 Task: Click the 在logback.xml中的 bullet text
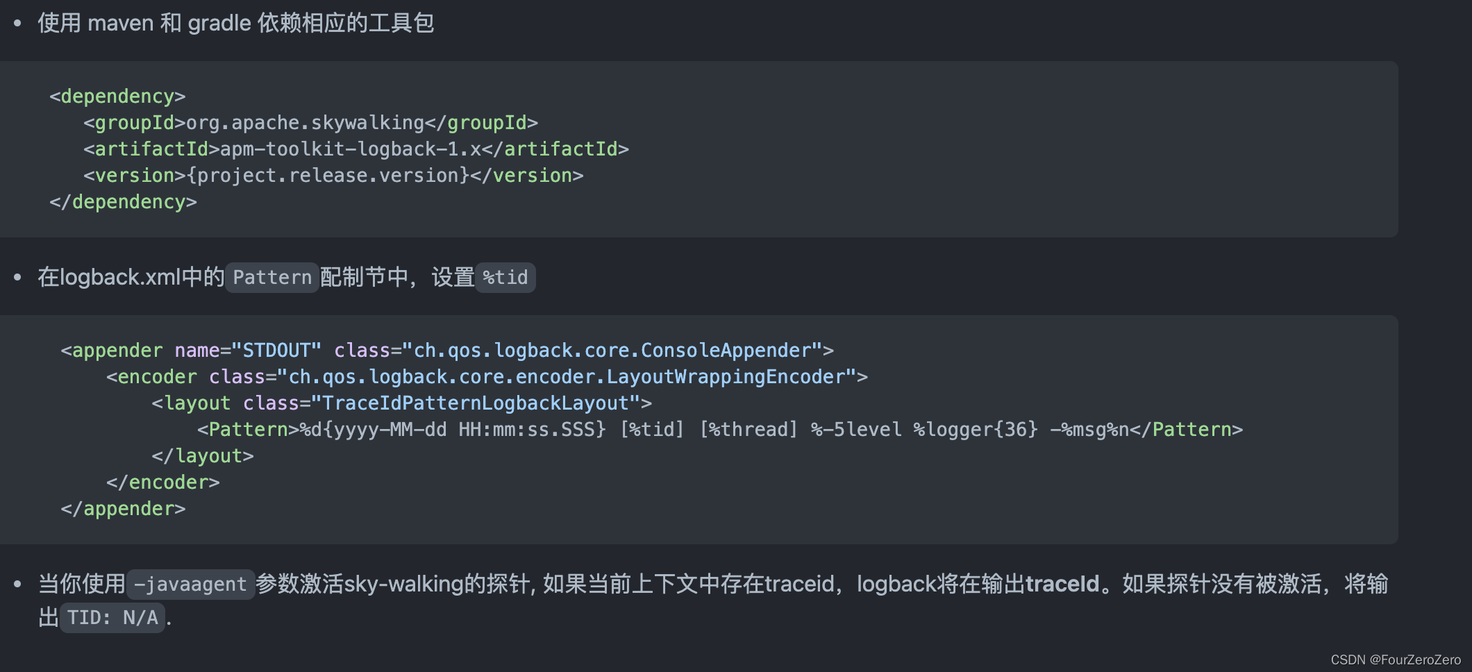[x=131, y=277]
